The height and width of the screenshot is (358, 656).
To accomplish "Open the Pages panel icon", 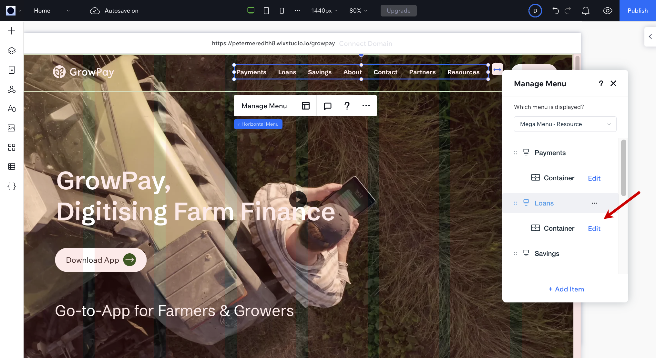I will 12,70.
